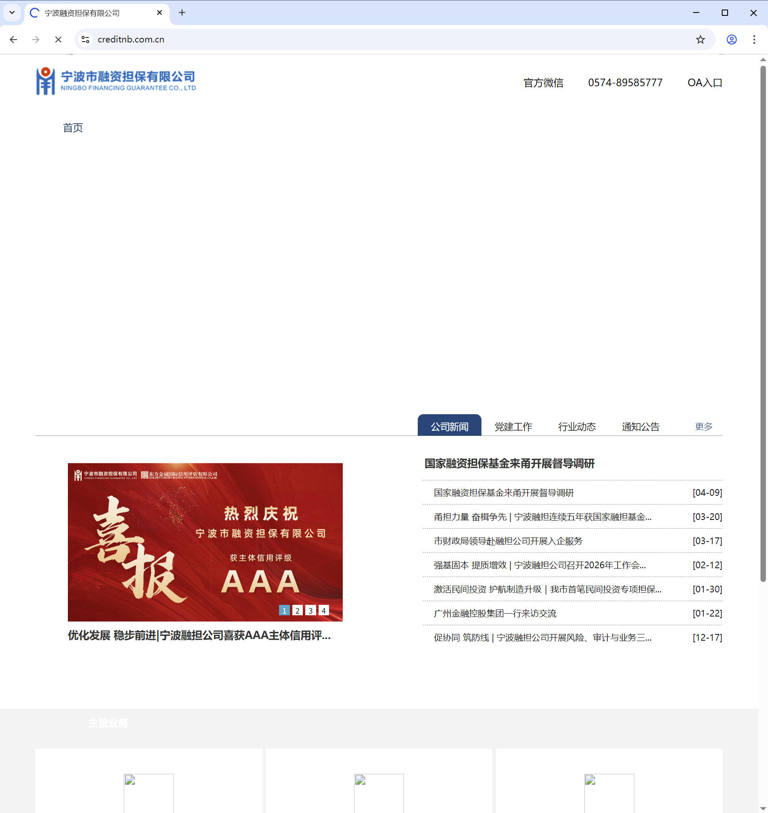
Task: Open the browser profile icon
Action: 731,40
